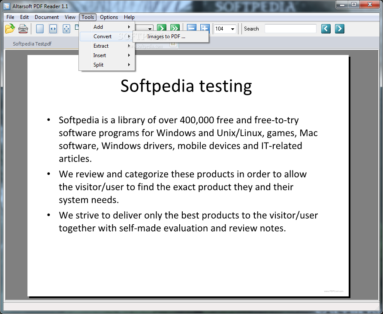Open the page number dropdown arrow
The width and height of the screenshot is (383, 314).
point(150,29)
